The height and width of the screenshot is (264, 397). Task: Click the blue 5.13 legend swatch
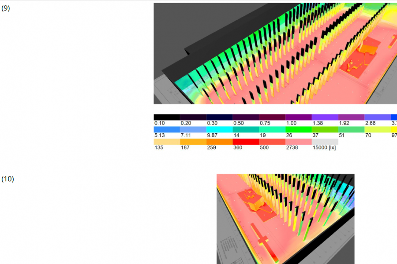(x=167, y=129)
